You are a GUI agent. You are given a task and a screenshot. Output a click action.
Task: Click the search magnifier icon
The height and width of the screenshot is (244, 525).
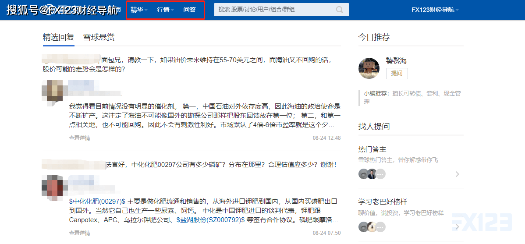click(339, 10)
